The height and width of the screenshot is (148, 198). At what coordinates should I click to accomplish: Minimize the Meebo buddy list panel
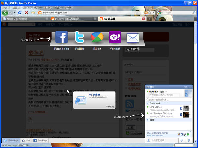click(x=190, y=87)
